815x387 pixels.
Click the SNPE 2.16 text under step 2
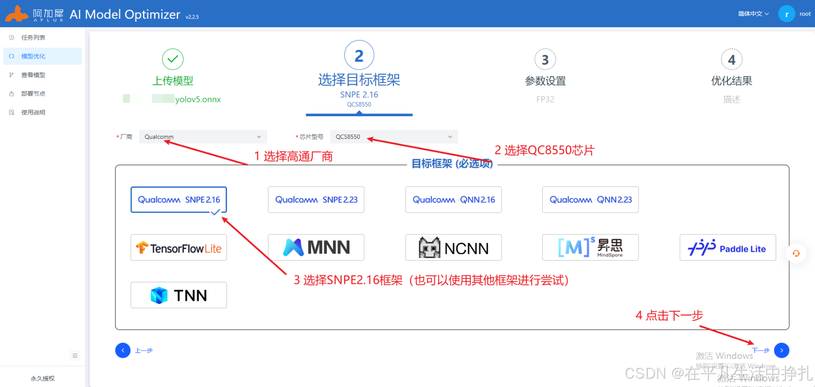(359, 95)
